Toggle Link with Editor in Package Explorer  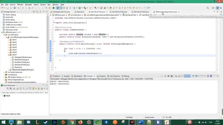[37, 12]
